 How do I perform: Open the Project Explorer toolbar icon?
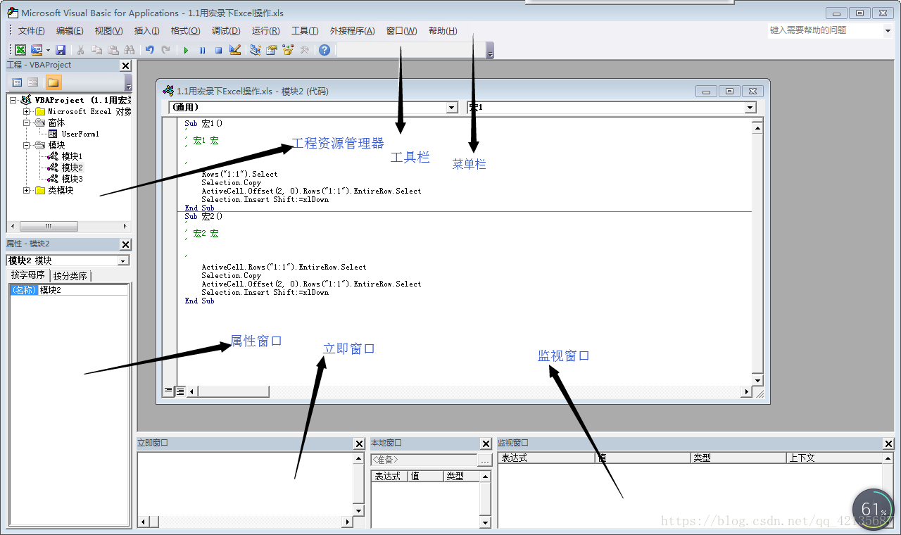click(x=256, y=50)
